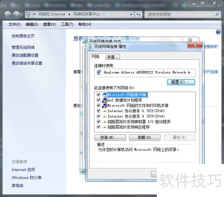Viewport: 224px width, 197px height.
Task: Toggle 链路层拓扑发现响应程序 checkbox
Action: [99, 127]
